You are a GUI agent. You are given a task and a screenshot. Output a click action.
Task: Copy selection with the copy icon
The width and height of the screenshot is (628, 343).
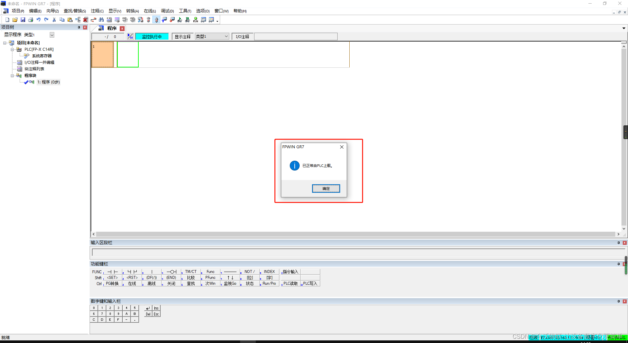[62, 20]
